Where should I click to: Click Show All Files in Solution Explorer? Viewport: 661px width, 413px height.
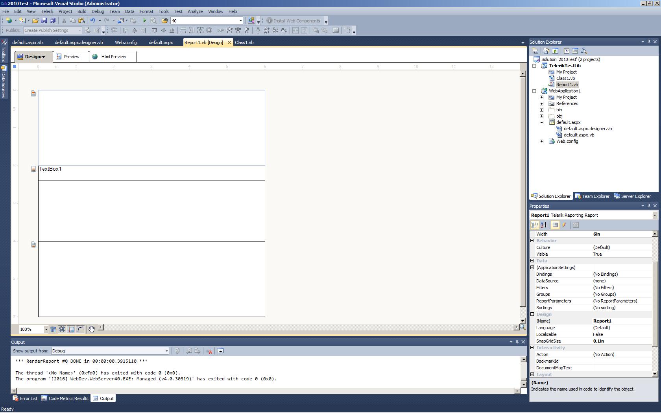tap(547, 51)
